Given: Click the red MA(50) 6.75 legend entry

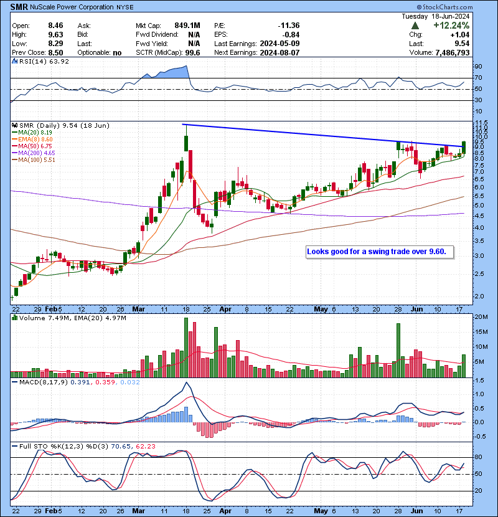Looking at the screenshot, I should pyautogui.click(x=32, y=146).
